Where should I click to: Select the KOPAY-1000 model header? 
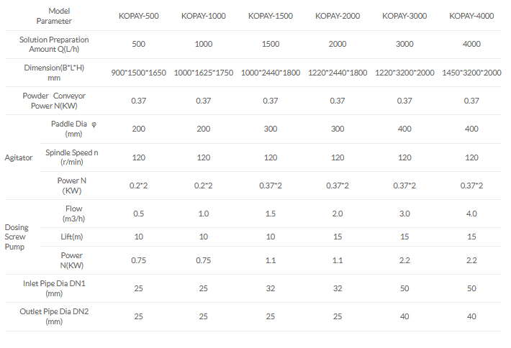tap(204, 16)
